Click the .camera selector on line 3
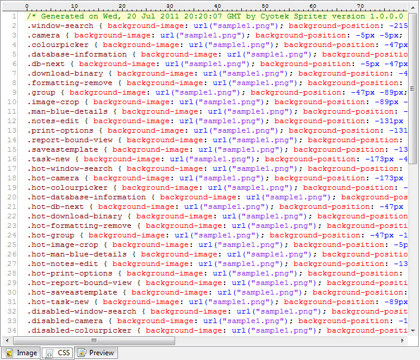420x360 pixels. click(x=43, y=35)
